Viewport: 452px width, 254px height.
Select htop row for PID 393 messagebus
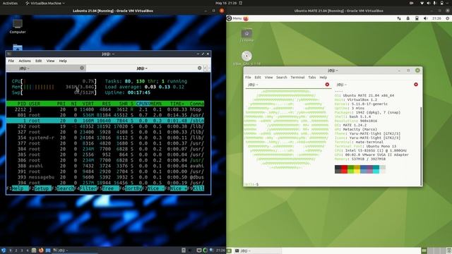pyautogui.click(x=105, y=177)
